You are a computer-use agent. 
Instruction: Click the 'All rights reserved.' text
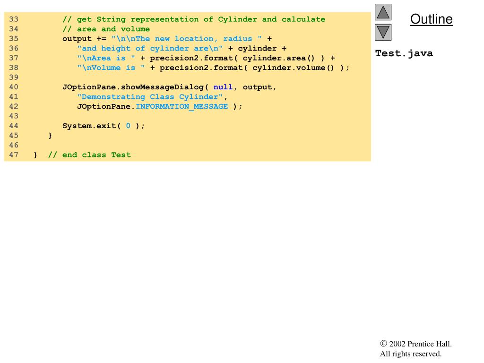tap(411, 354)
